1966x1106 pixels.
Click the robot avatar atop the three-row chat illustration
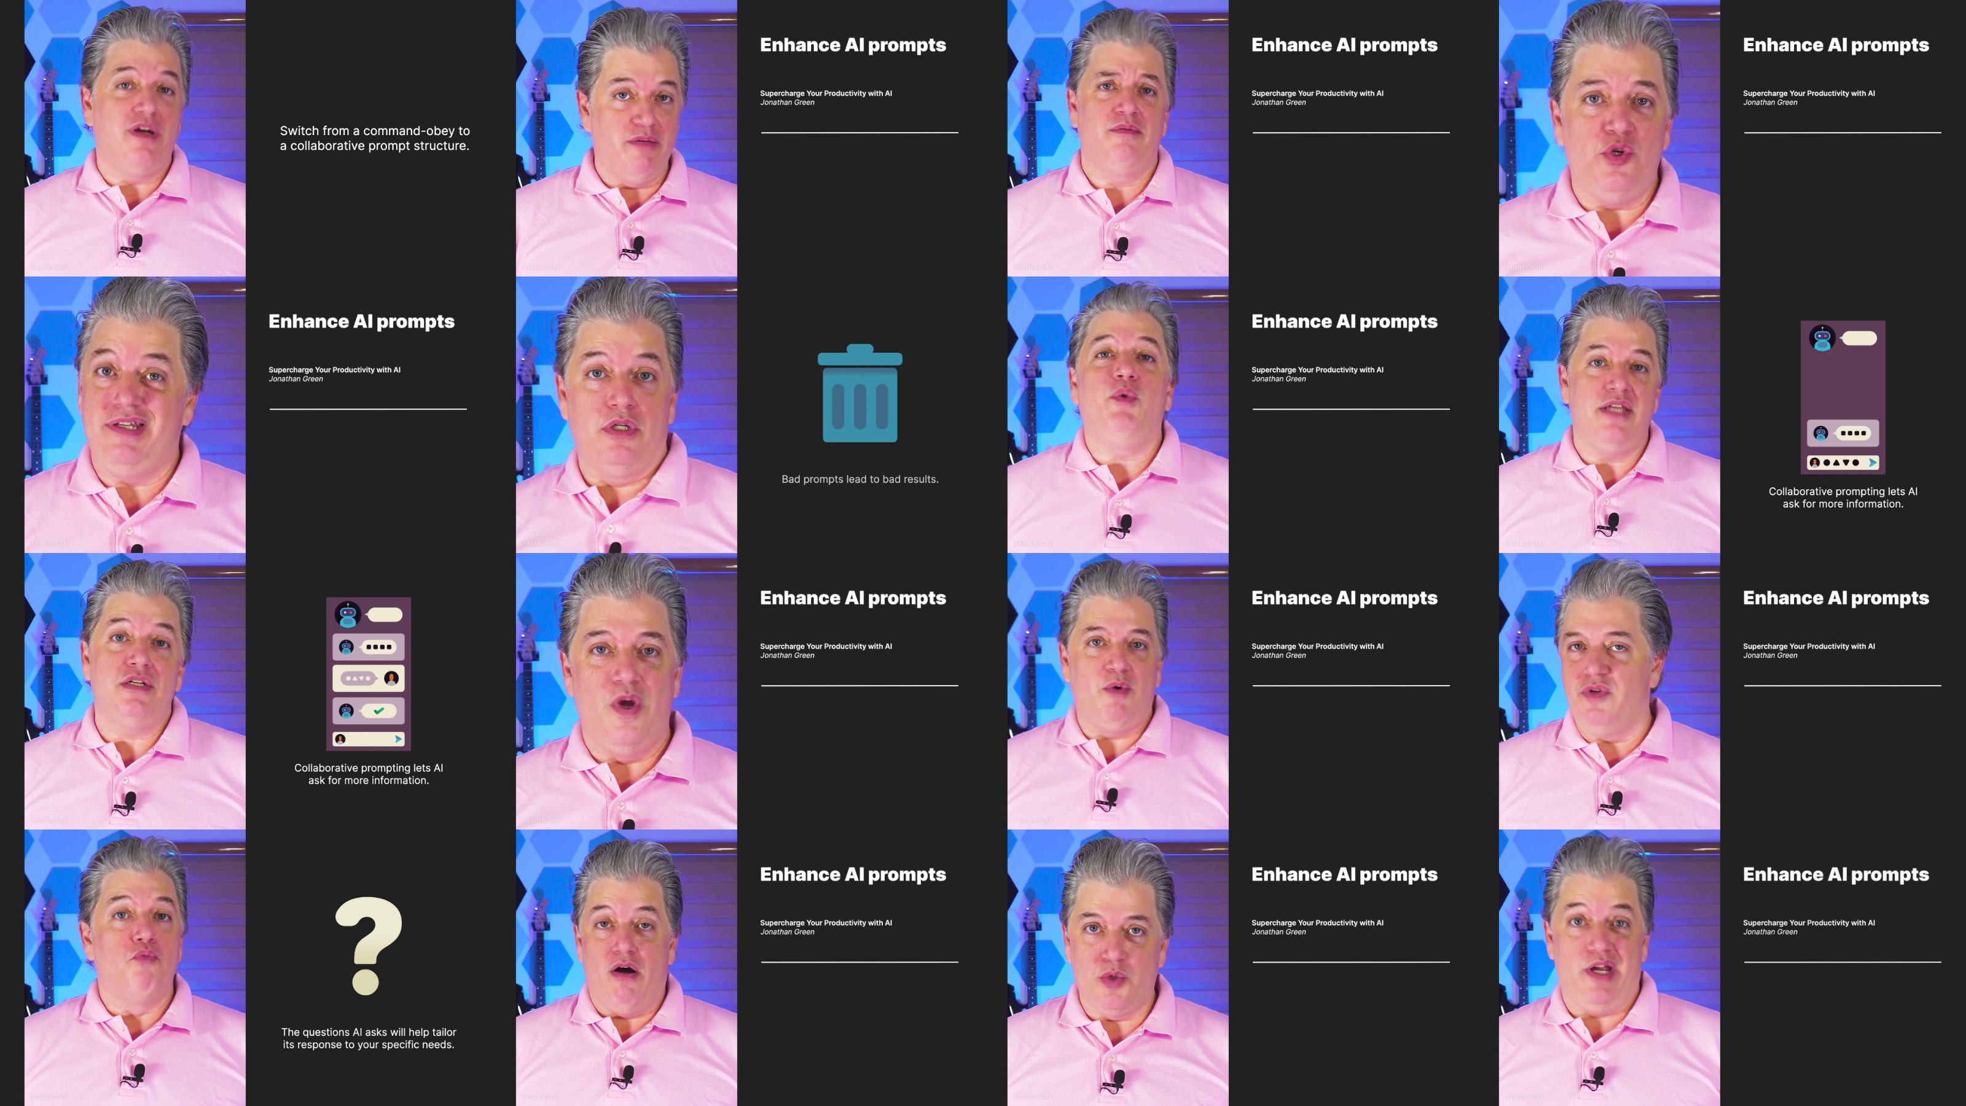(1822, 338)
